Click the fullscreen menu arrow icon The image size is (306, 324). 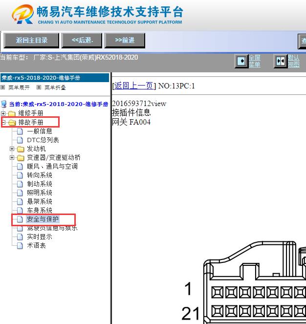point(241,61)
